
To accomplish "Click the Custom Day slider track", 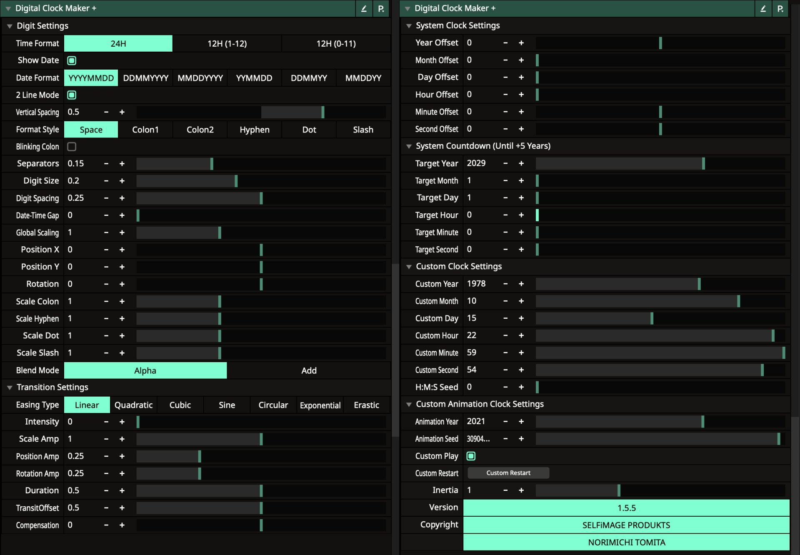I will click(660, 318).
